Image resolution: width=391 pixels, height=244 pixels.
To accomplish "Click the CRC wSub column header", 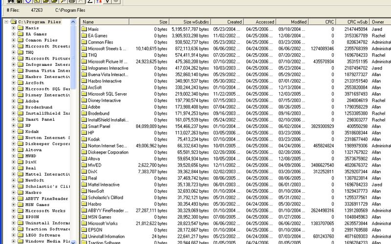I will [352, 22].
